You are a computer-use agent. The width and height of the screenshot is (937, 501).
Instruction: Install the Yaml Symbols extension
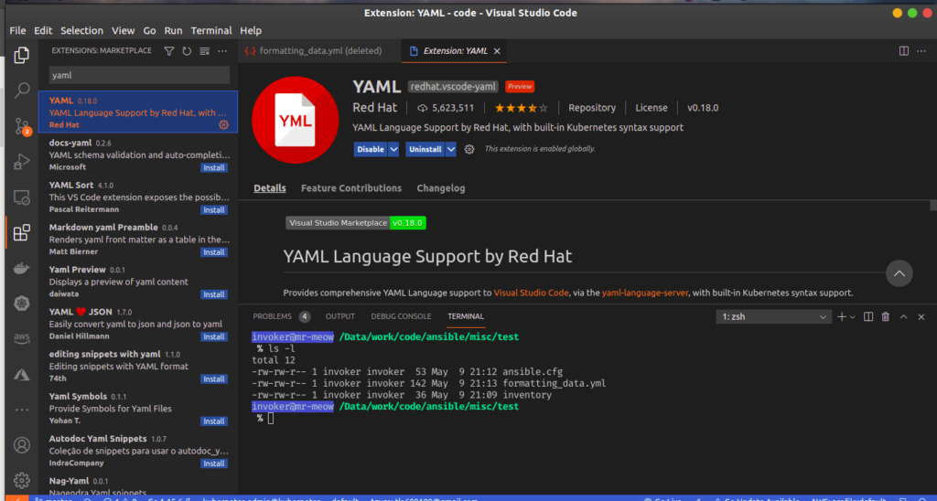tap(214, 421)
